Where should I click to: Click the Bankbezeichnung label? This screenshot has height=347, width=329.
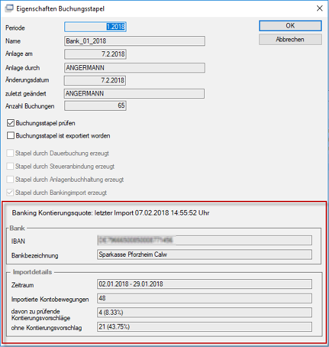click(x=35, y=255)
